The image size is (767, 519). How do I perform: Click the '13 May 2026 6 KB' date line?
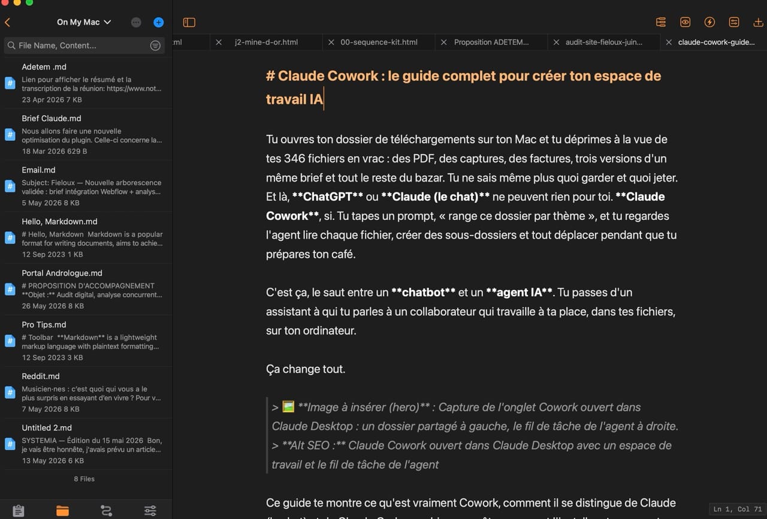[x=53, y=461]
